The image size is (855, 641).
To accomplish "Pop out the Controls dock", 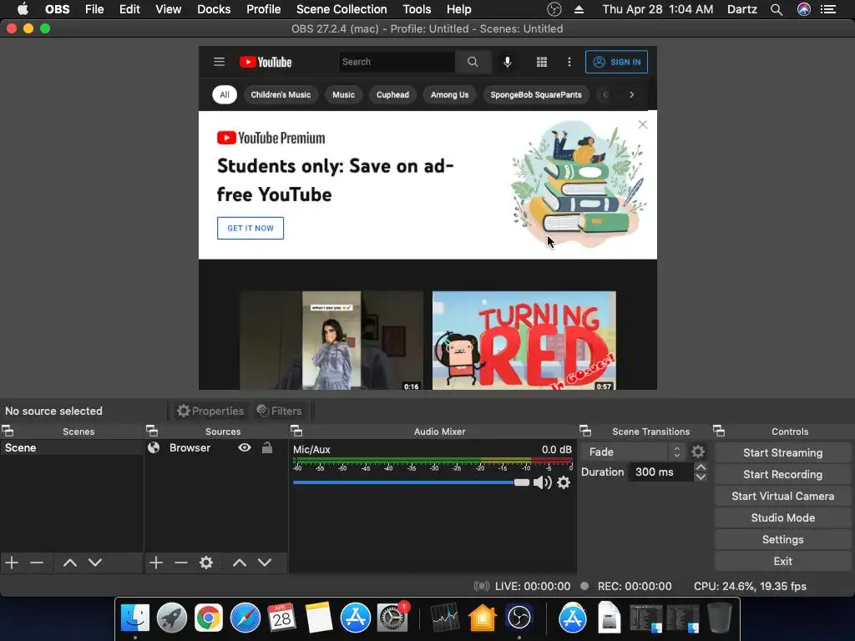I will [x=719, y=432].
